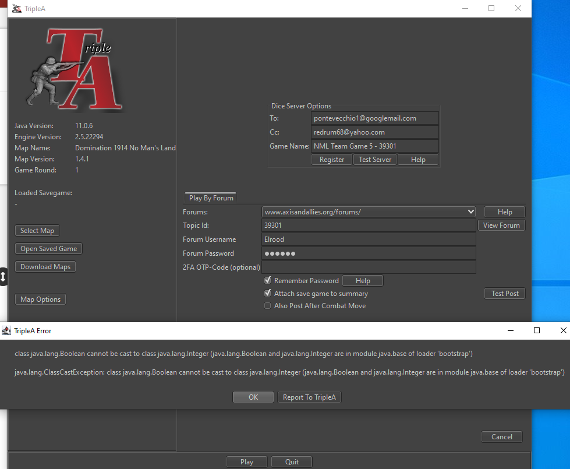This screenshot has height=469, width=570.
Task: Minimize the TripleA main window
Action: tap(465, 8)
